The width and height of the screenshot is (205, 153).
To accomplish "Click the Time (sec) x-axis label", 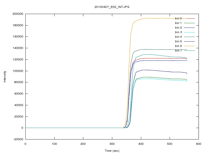I will [x=112, y=151].
